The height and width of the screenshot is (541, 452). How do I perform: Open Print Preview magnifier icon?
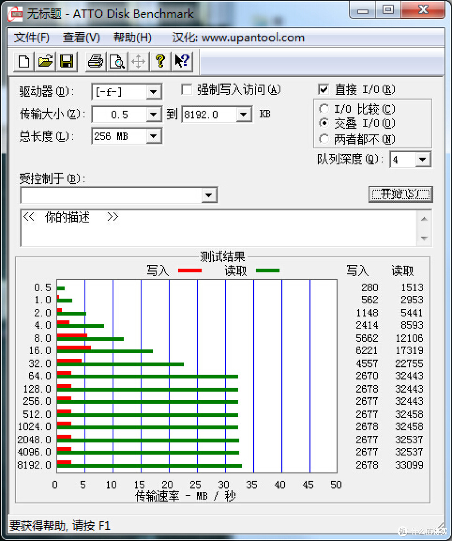click(117, 62)
